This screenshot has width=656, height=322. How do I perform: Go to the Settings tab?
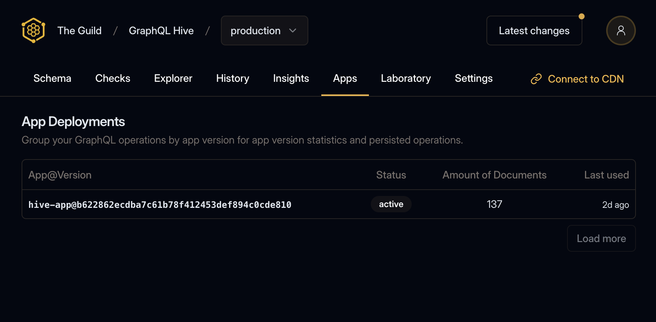[473, 78]
